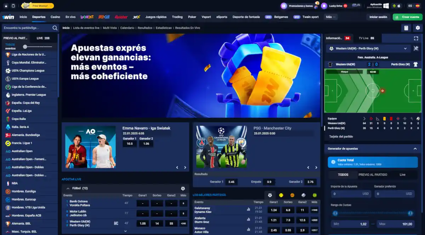
Task: Click the lock icon in top bar
Action: (6, 6)
